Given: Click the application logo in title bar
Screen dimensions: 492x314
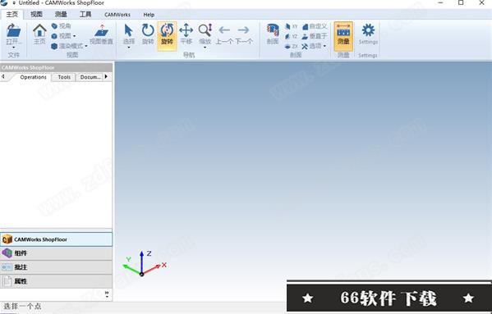Looking at the screenshot, I should [x=4, y=2].
